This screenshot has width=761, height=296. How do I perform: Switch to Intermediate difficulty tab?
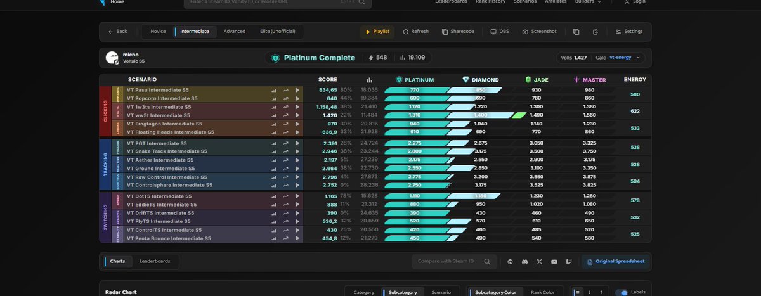click(x=195, y=32)
